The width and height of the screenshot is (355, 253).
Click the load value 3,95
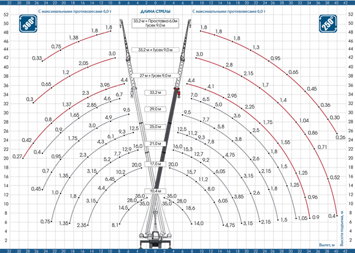point(105,85)
